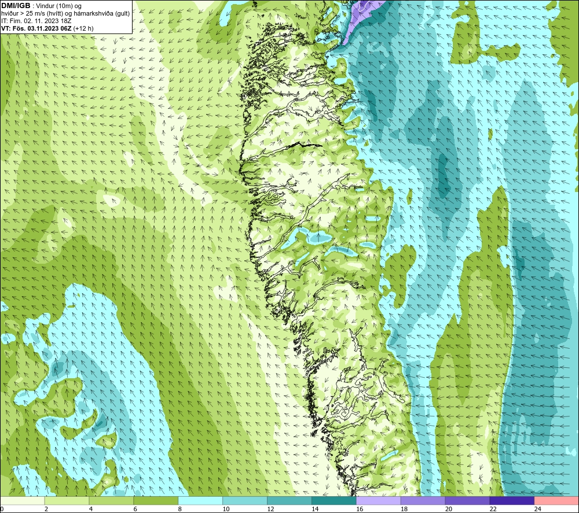The height and width of the screenshot is (513, 579).
Task: Click the pink legend swatch above 24 m/s
Action: 556,501
